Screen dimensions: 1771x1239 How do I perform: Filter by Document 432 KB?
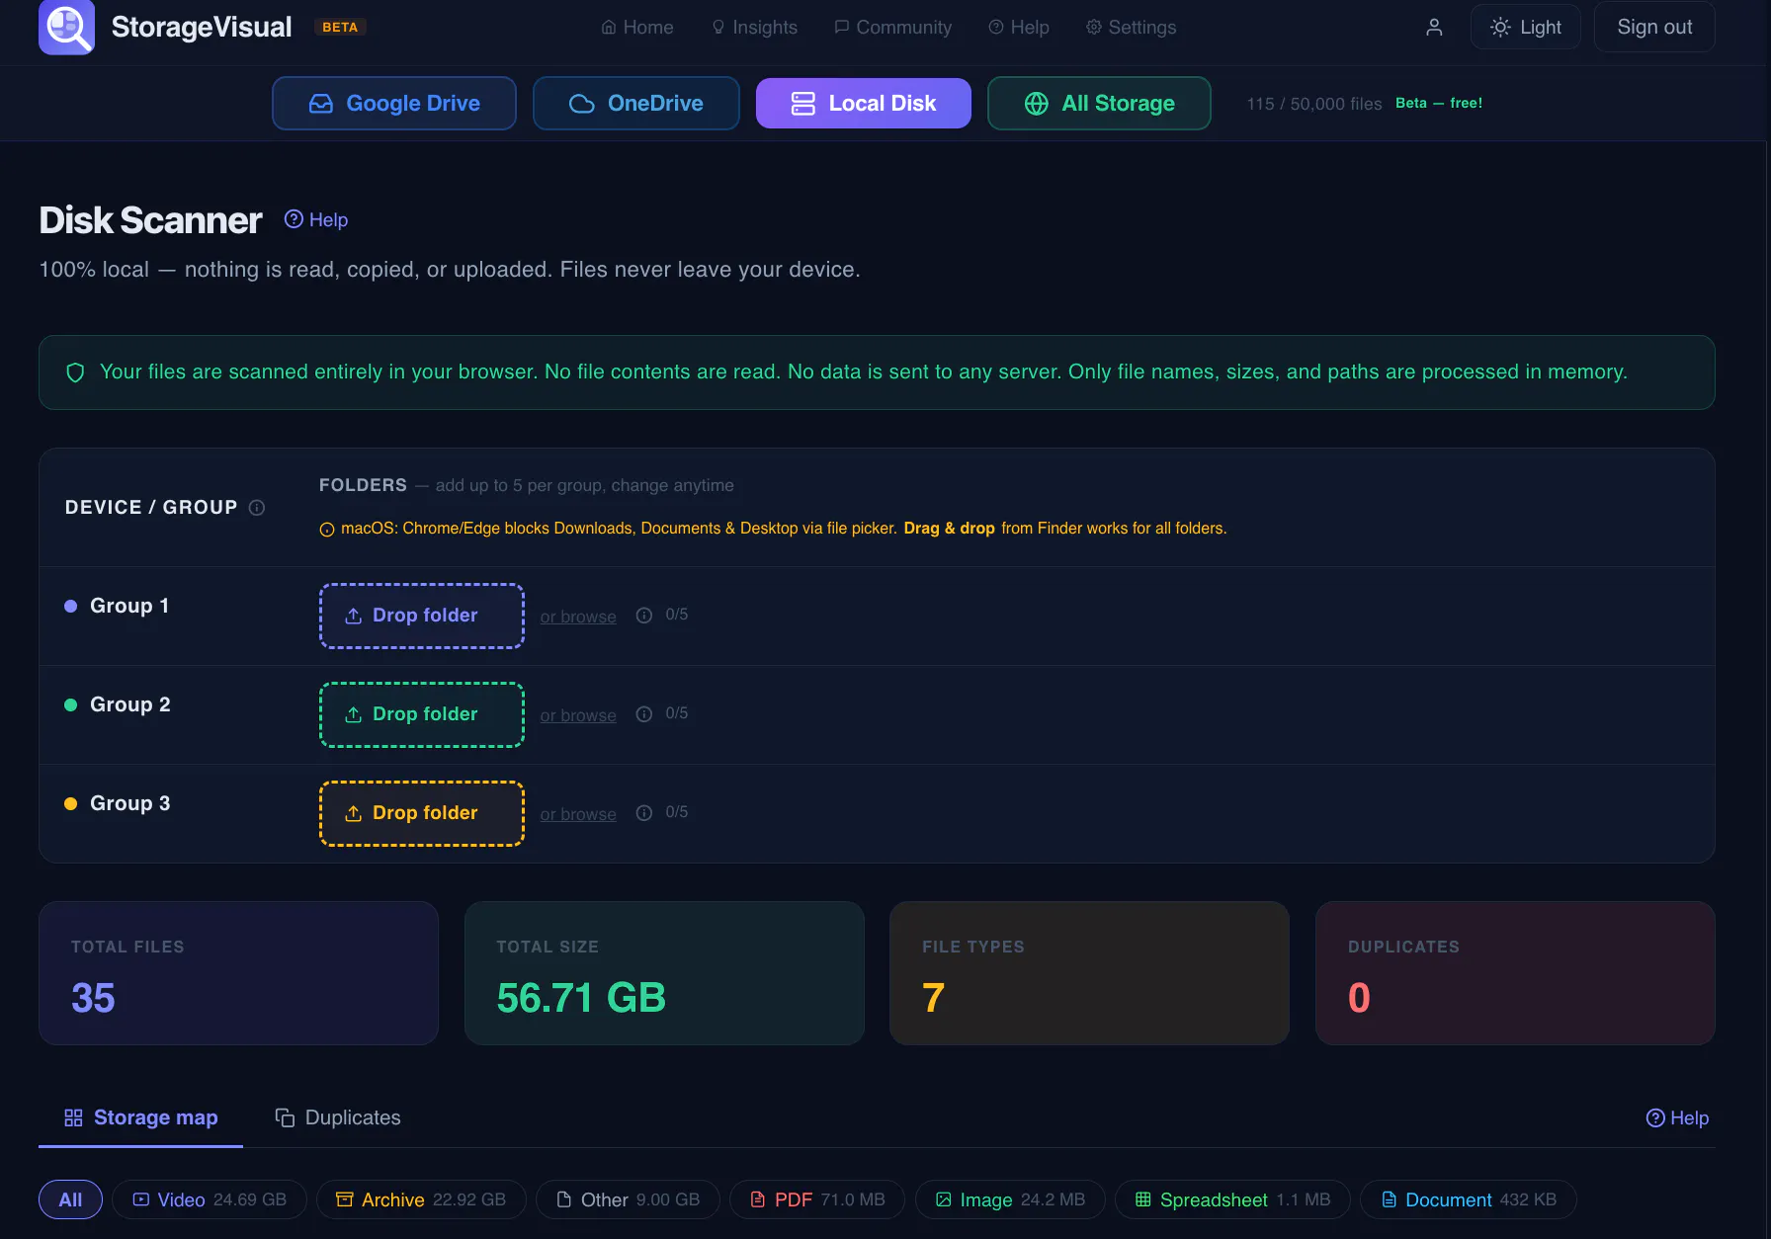(x=1469, y=1199)
